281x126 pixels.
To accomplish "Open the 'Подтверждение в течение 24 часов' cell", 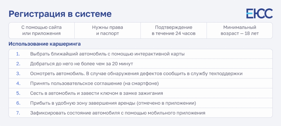I will (x=173, y=30).
